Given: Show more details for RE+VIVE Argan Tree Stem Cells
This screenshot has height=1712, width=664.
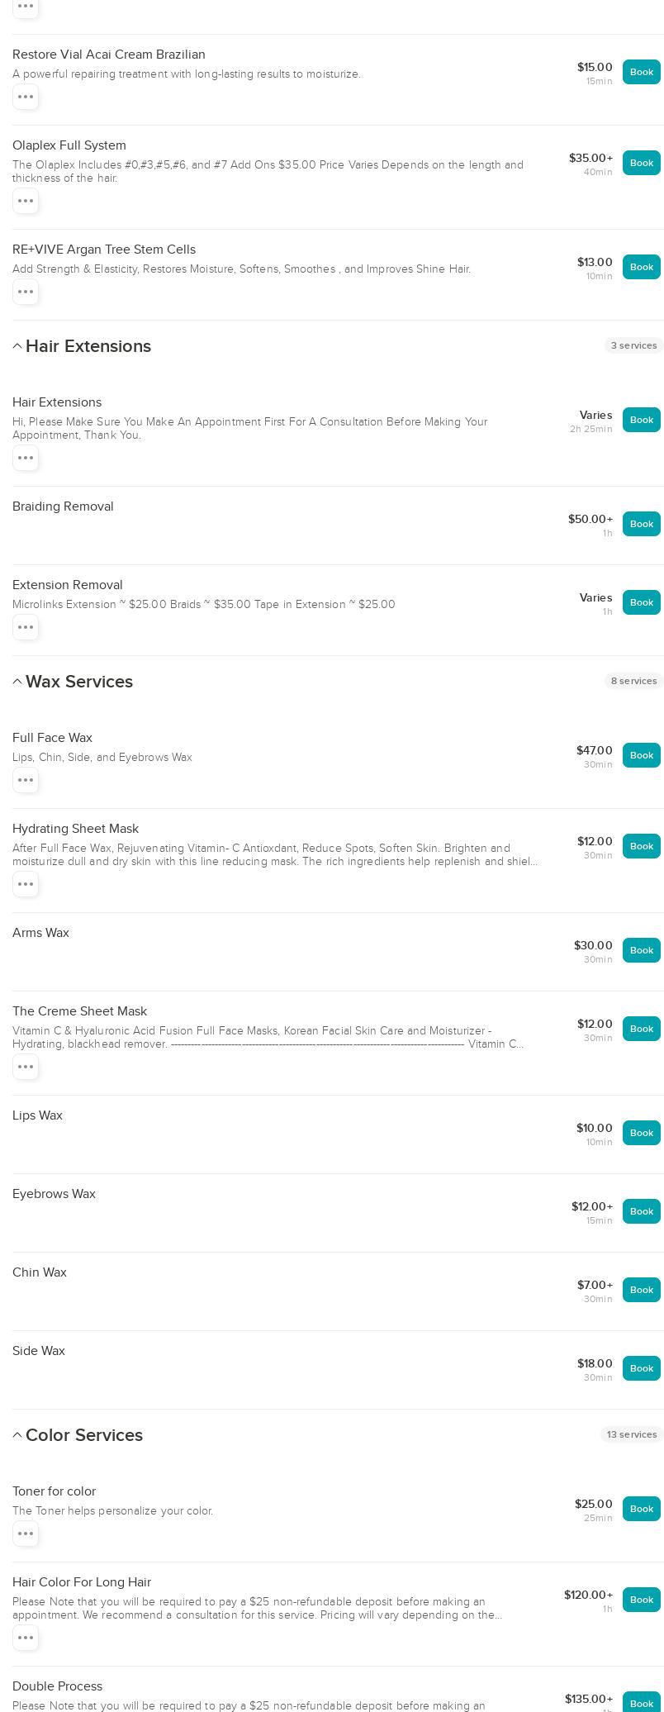Looking at the screenshot, I should coord(26,292).
